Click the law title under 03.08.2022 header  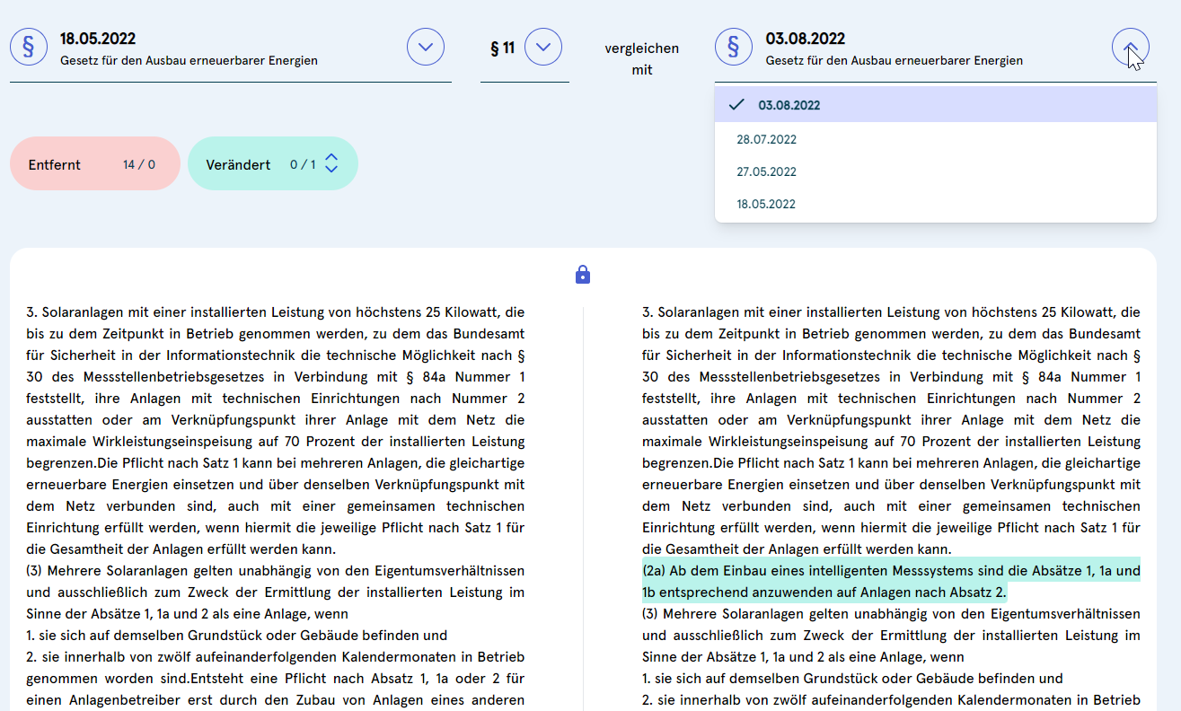tap(894, 61)
